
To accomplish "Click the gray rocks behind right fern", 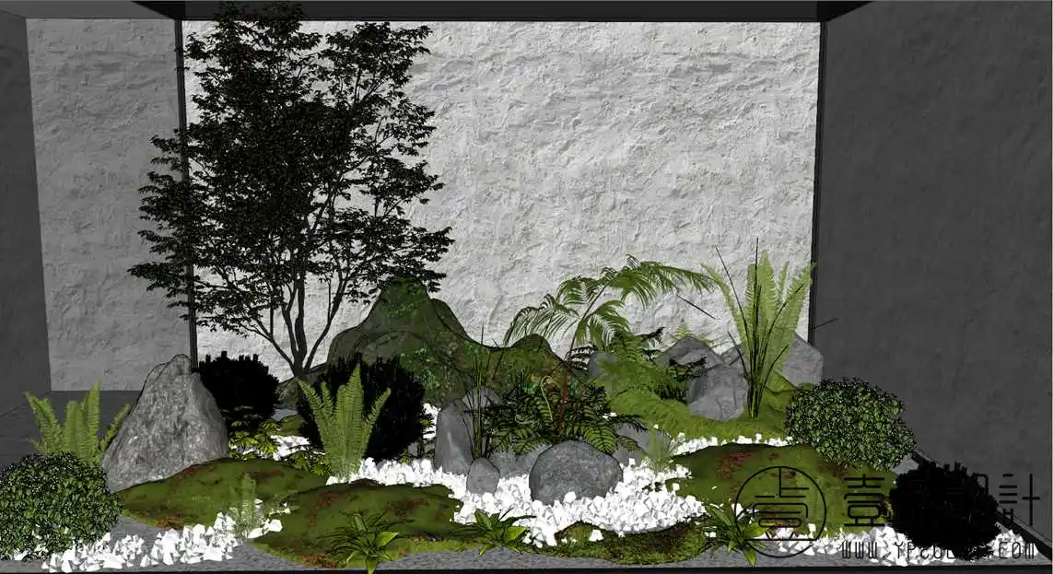I will [x=714, y=382].
